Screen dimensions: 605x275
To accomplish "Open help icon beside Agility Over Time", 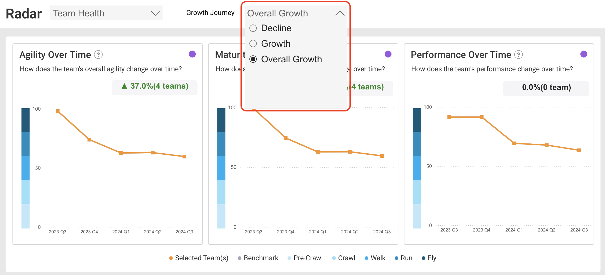I will pyautogui.click(x=98, y=55).
